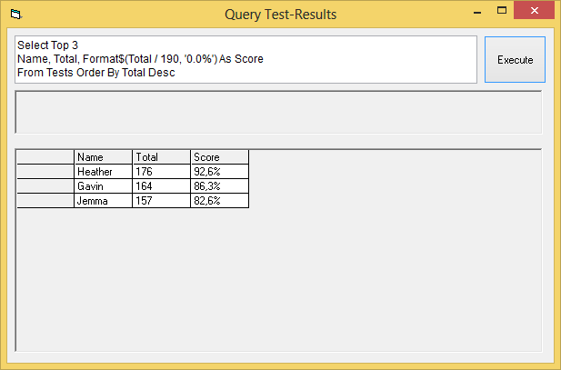Select the 82,6% score cell
The image size is (561, 370).
[219, 200]
